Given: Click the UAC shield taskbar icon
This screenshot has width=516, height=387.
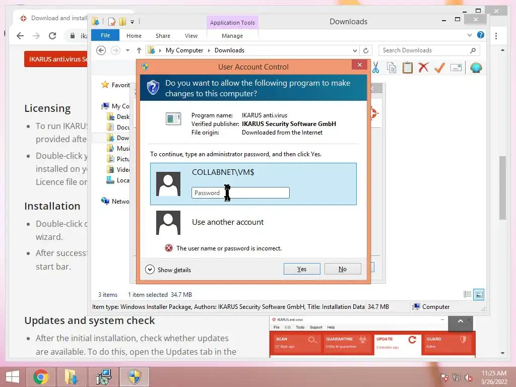Looking at the screenshot, I should tap(134, 377).
